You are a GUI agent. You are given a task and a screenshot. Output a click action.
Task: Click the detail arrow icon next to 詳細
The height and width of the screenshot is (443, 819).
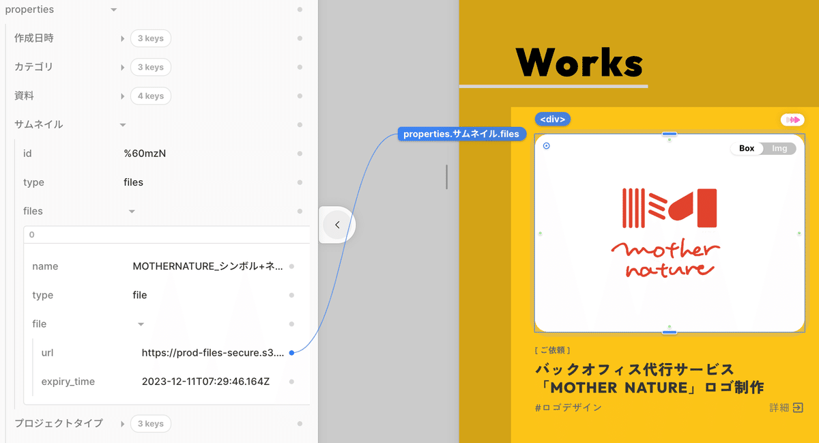tap(798, 408)
